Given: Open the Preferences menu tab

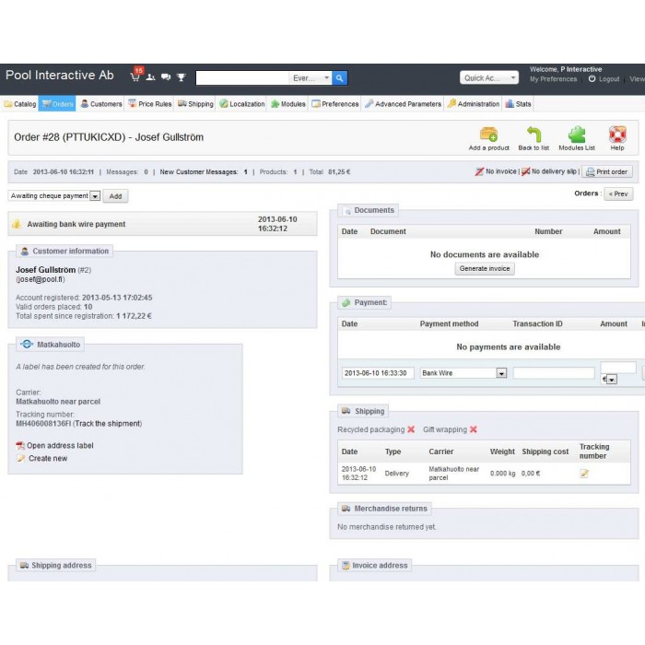Looking at the screenshot, I should pos(335,104).
